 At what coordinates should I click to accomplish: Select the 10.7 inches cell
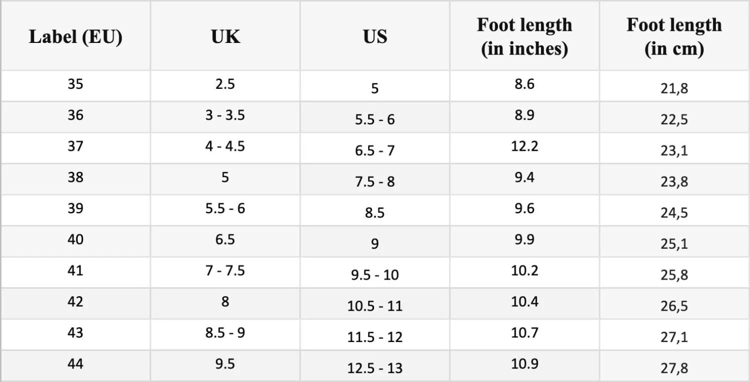(x=524, y=333)
